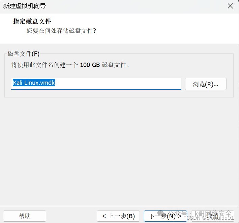Click the 浏览(R)... browse button
Image resolution: width=239 pixels, height=223 pixels.
(x=206, y=84)
